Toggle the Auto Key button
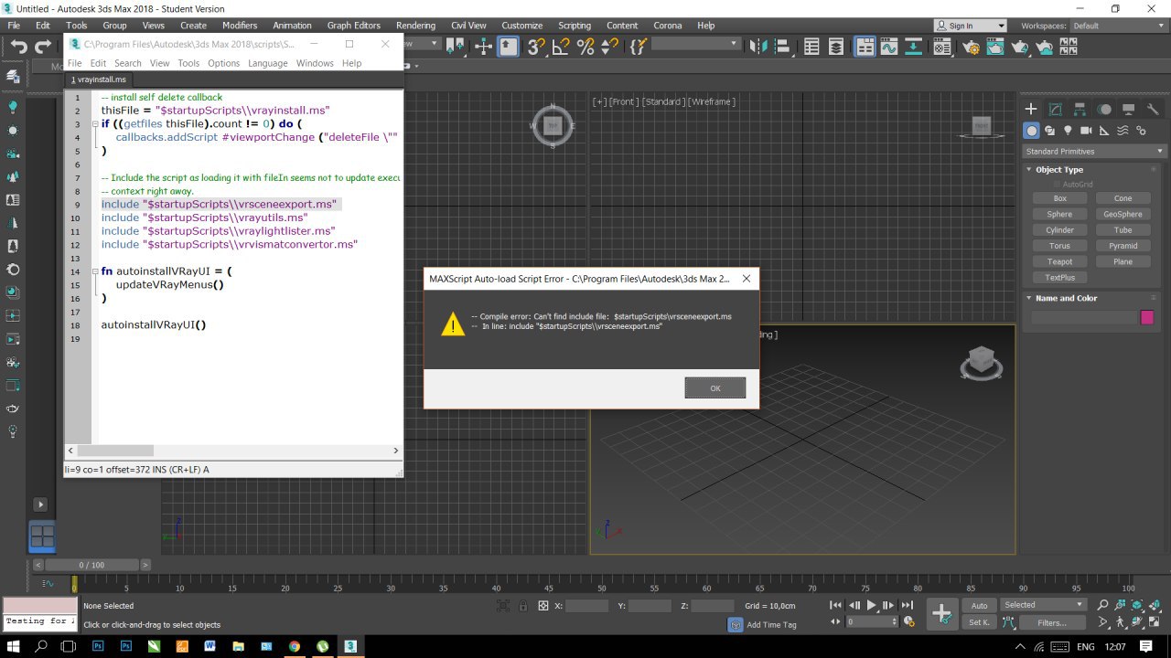 coord(979,605)
